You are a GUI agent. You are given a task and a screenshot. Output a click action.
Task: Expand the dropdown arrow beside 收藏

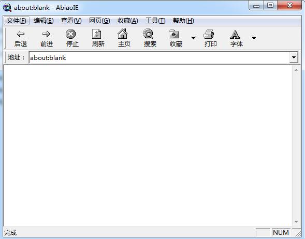(193, 38)
